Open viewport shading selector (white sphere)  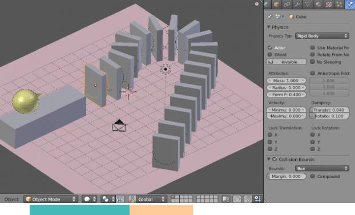click(x=89, y=199)
